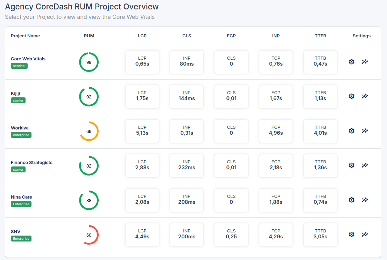Sort projects by the LCP column header
The height and width of the screenshot is (260, 387).
(x=142, y=36)
